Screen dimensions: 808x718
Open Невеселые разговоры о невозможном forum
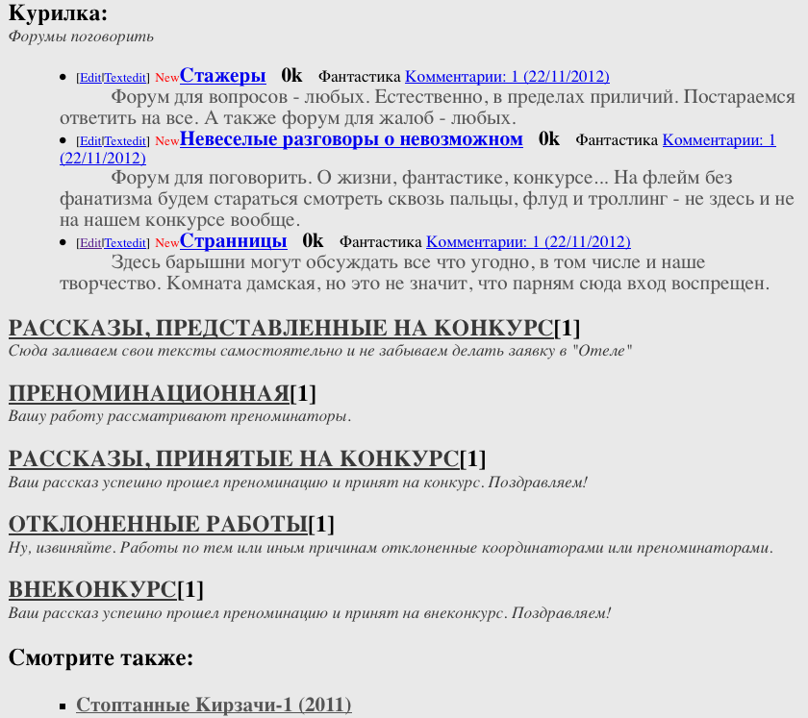351,139
